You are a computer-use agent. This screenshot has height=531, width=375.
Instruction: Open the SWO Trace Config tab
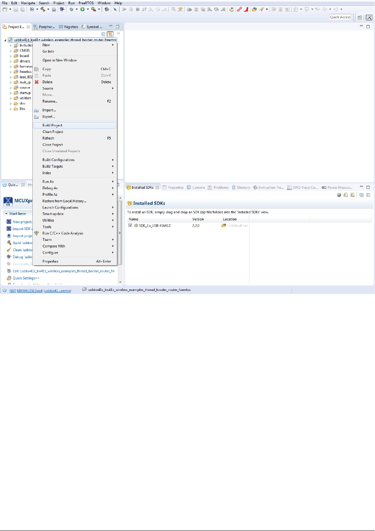point(303,188)
